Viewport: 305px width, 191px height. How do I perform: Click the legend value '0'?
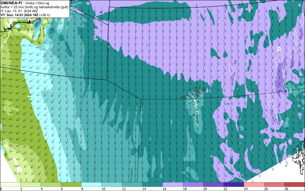coord(1,189)
